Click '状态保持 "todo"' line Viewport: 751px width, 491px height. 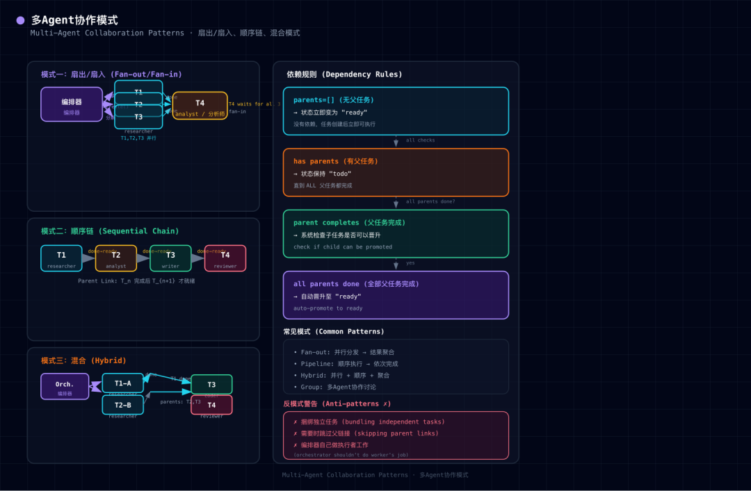pos(323,174)
